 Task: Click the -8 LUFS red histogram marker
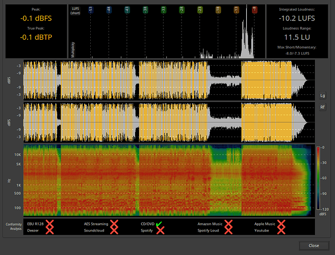pos(254,9)
